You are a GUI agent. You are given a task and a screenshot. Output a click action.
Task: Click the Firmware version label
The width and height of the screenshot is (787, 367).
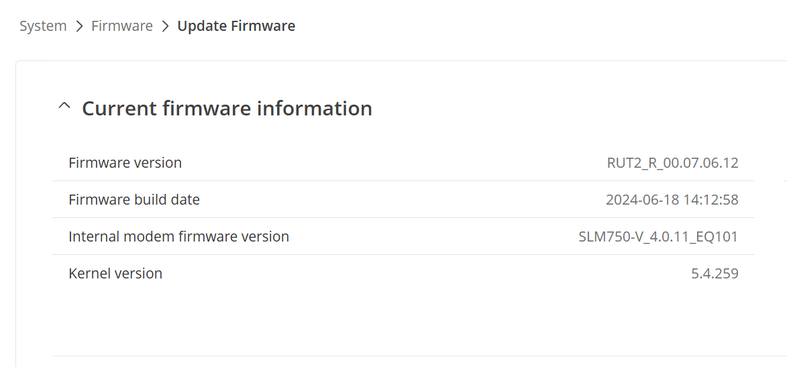pos(125,163)
